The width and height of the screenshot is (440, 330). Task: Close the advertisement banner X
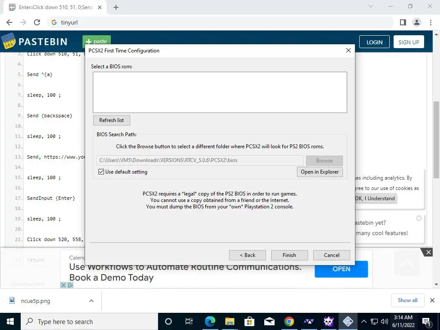428,252
